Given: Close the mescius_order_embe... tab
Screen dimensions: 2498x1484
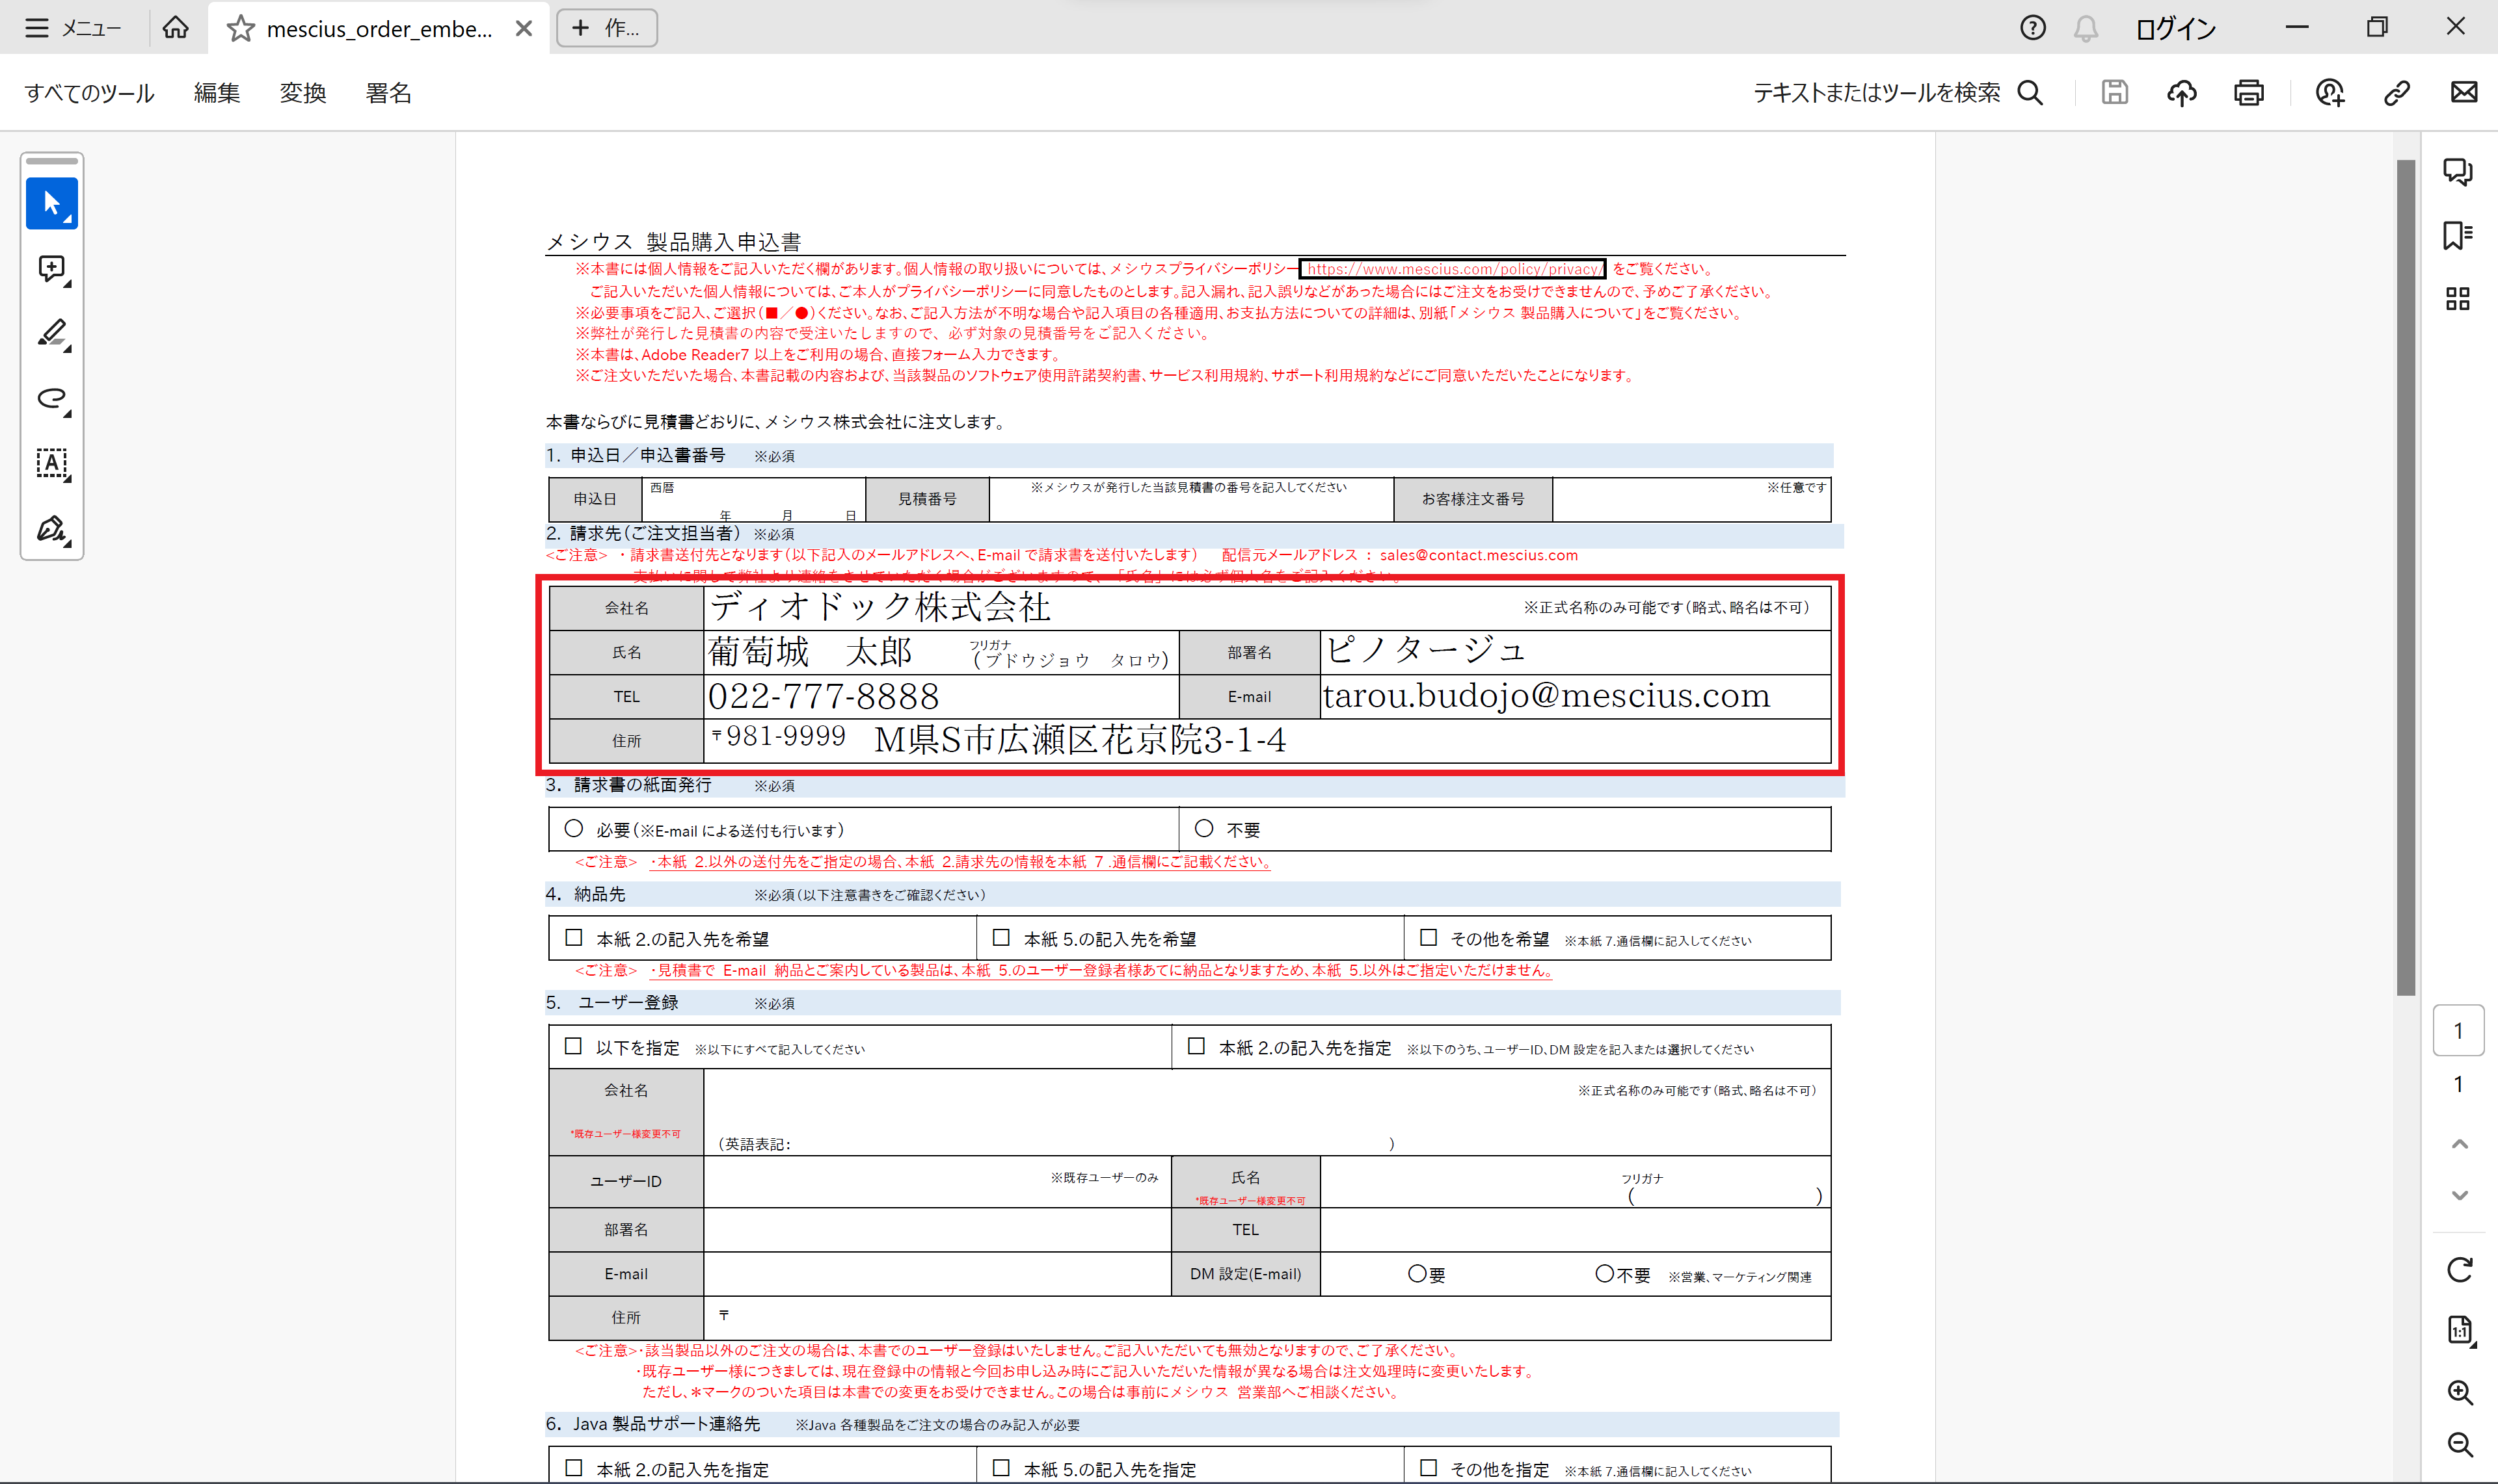Looking at the screenshot, I should [524, 29].
